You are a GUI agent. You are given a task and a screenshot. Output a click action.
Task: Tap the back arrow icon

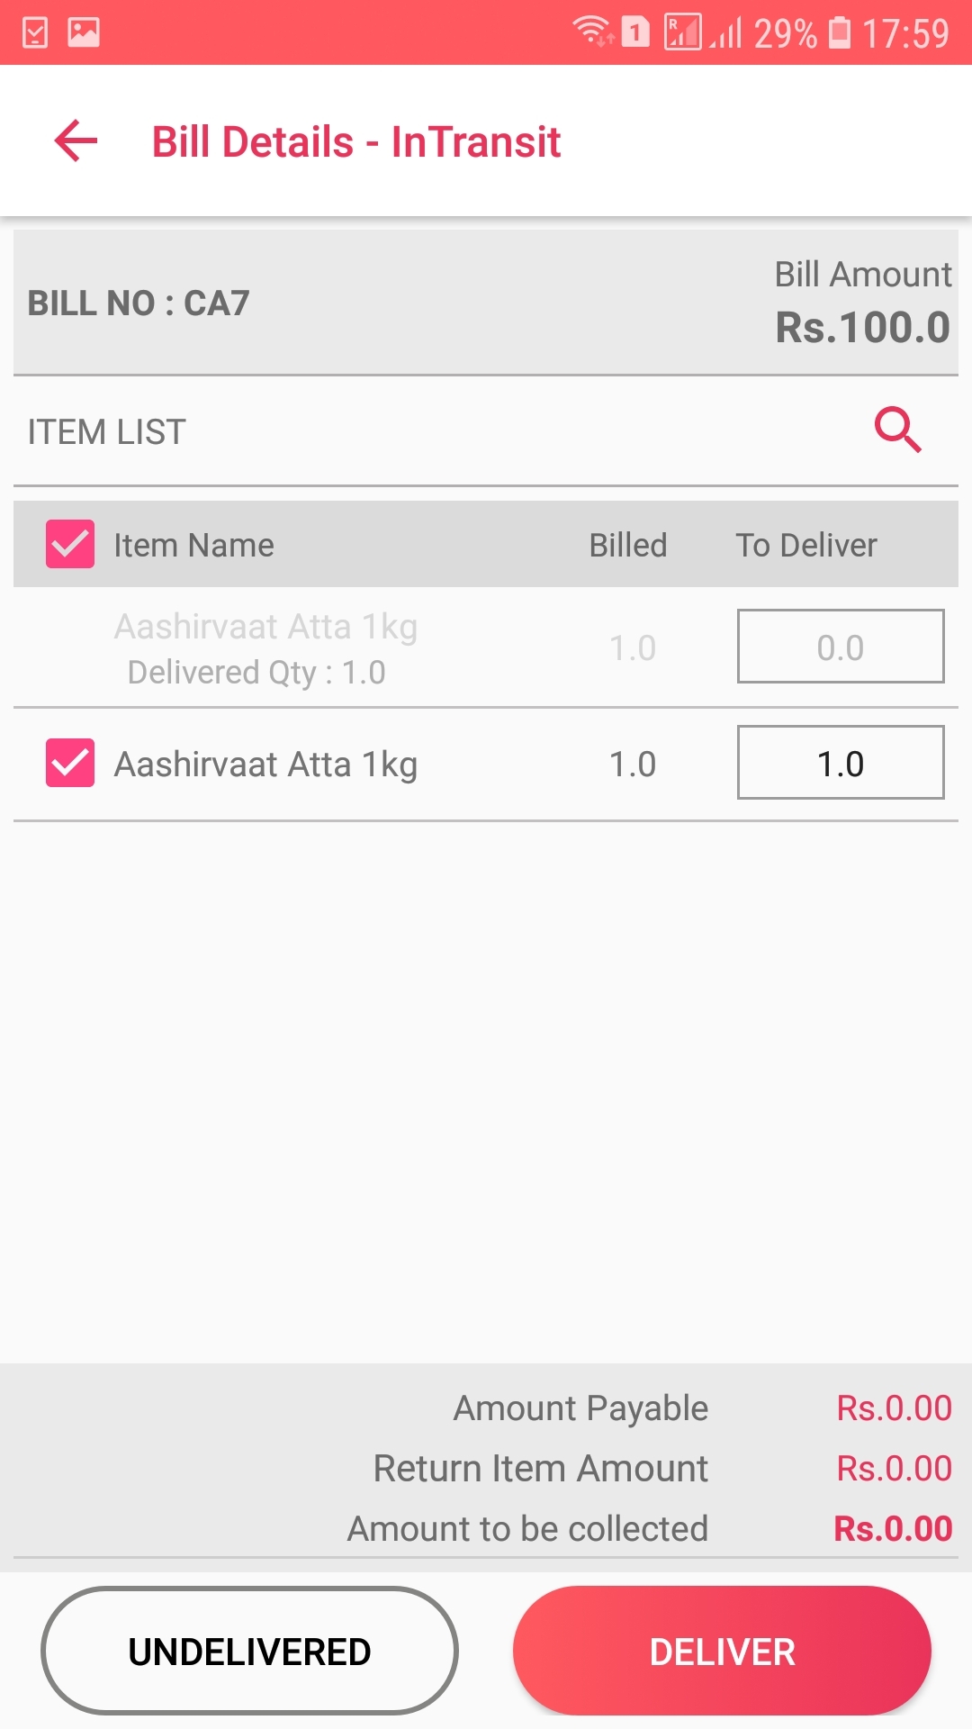tap(76, 141)
